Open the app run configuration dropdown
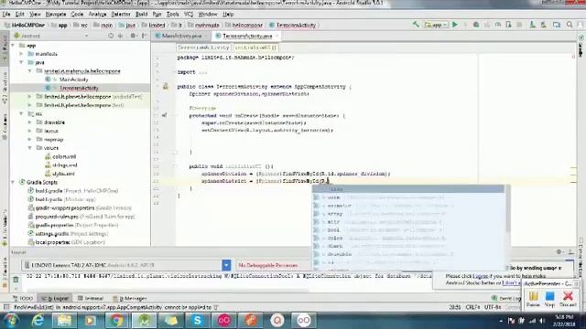 tap(436, 25)
